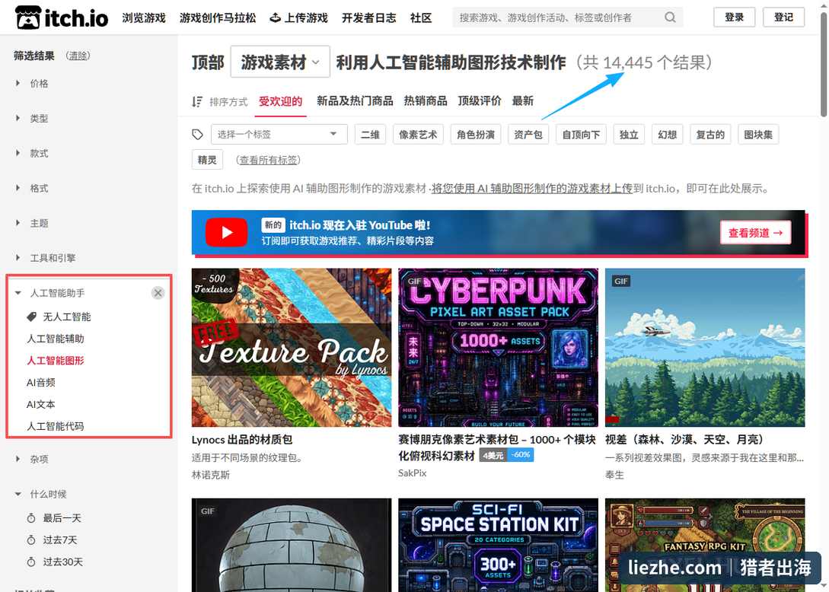Select the 图块集 tag chip
Viewport: 829px width, 592px height.
pos(758,135)
